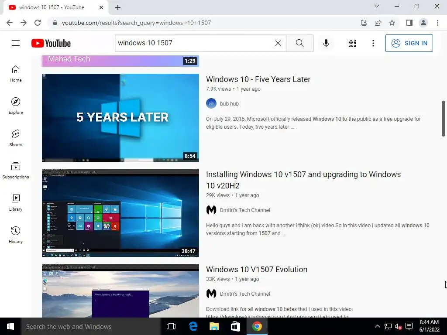Clear the search box with X
This screenshot has width=447, height=335.
(278, 43)
